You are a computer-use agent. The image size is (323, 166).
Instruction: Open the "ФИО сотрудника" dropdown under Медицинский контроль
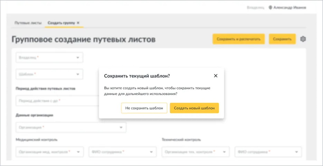pyautogui.click(x=123, y=152)
